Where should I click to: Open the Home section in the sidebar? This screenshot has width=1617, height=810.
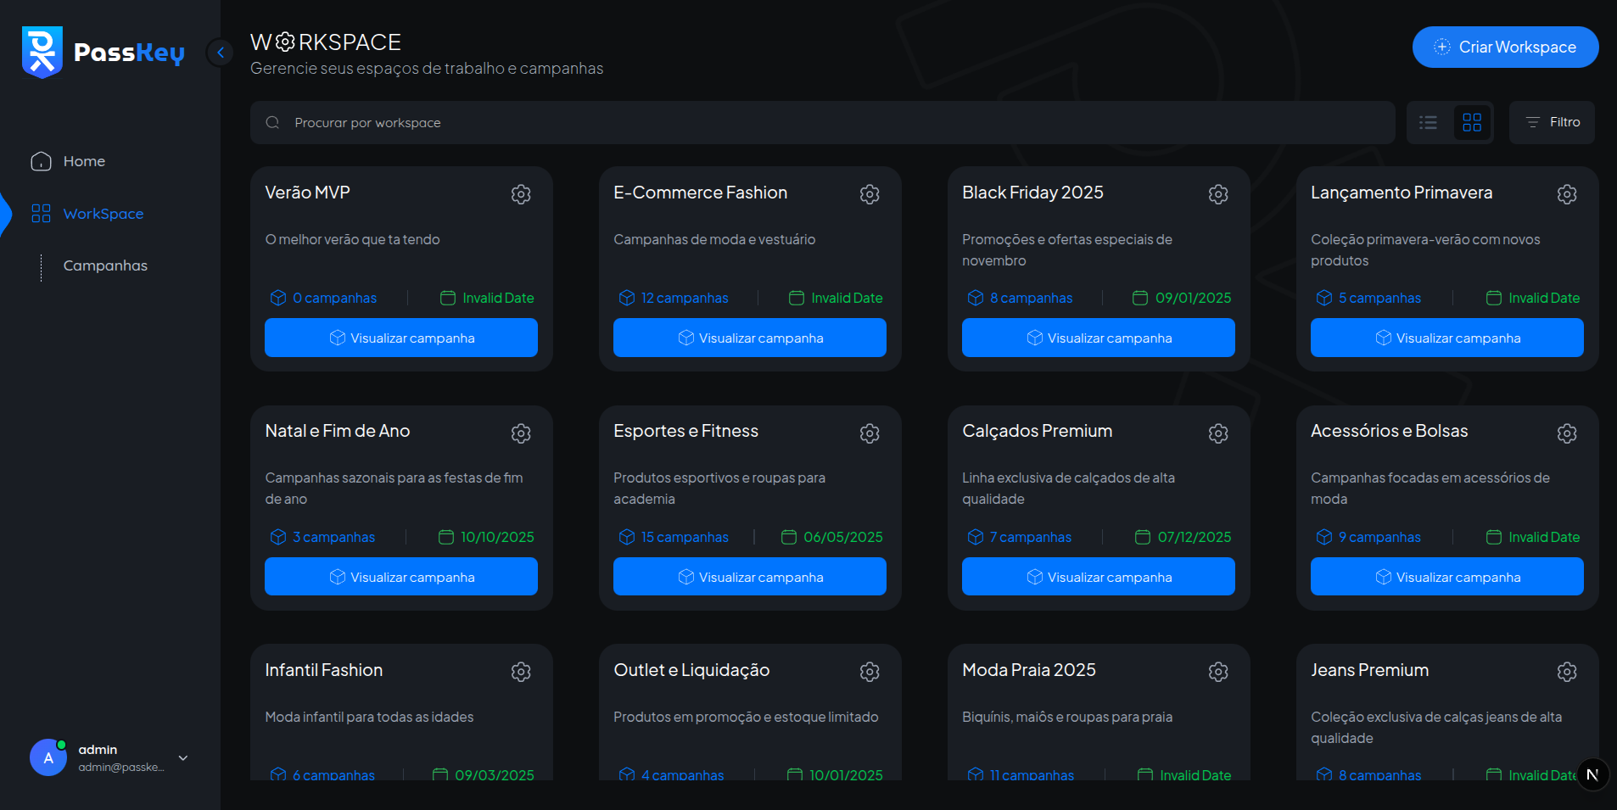[84, 160]
